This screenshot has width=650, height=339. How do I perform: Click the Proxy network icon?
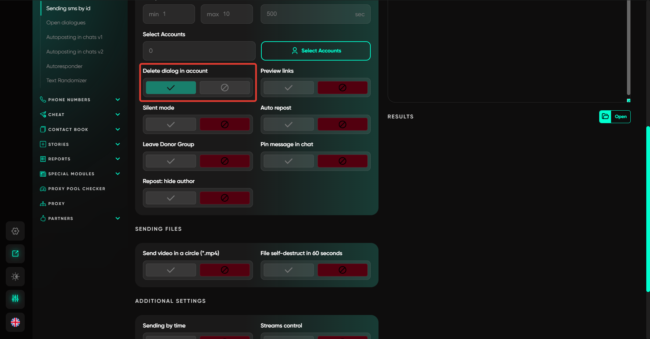pyautogui.click(x=43, y=204)
